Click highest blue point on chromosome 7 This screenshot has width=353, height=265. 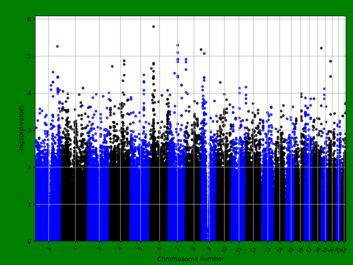pyautogui.click(x=178, y=45)
